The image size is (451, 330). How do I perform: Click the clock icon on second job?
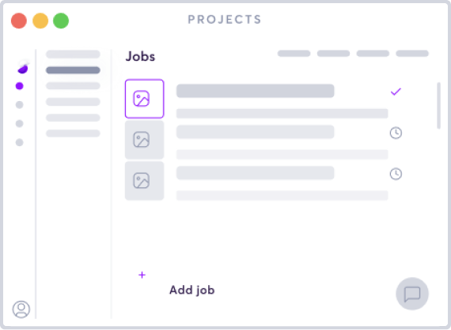(396, 133)
